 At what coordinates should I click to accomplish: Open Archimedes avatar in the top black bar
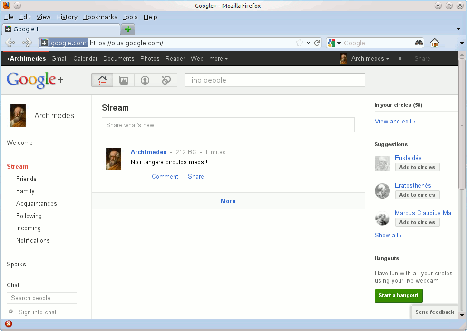pyautogui.click(x=343, y=58)
